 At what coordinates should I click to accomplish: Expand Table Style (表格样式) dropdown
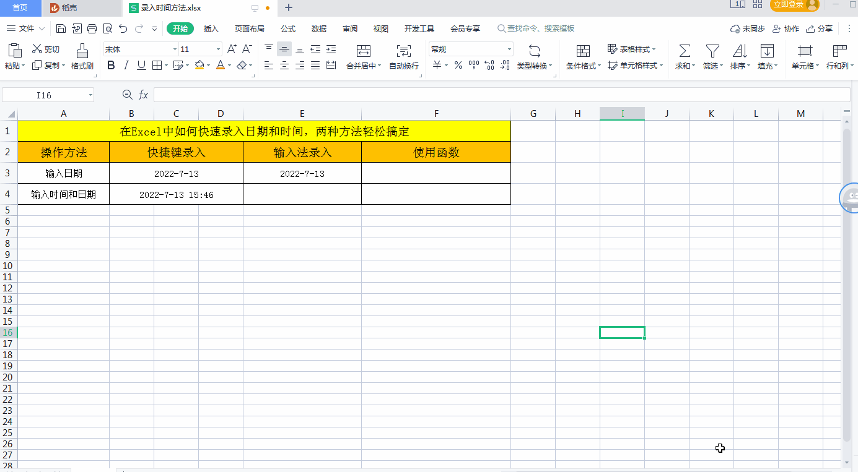(x=654, y=49)
